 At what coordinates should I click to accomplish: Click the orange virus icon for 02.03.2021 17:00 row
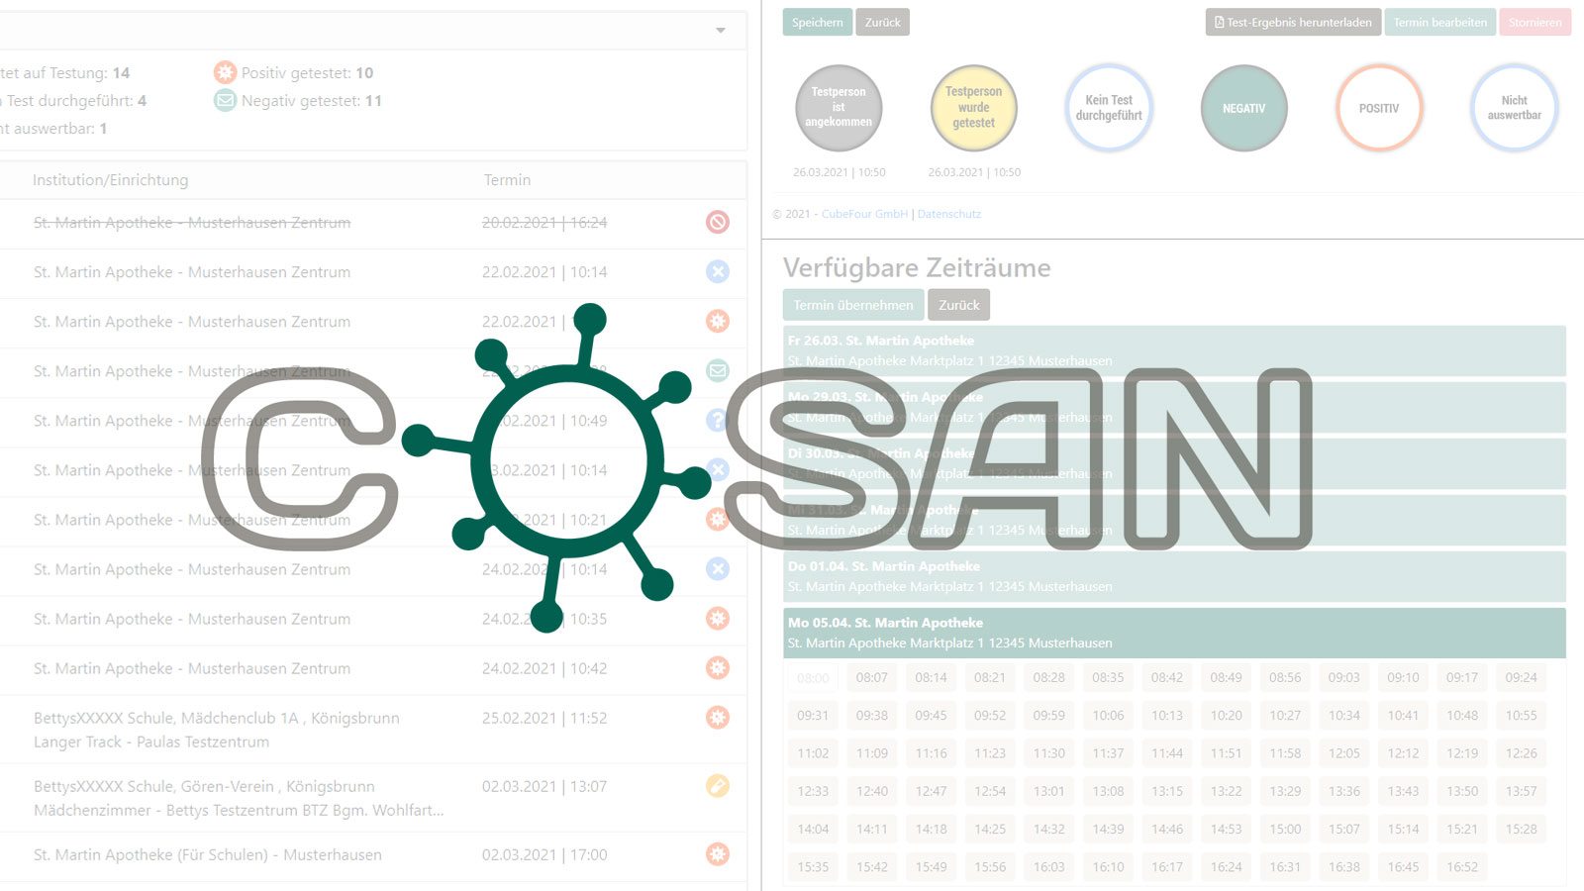coord(718,854)
